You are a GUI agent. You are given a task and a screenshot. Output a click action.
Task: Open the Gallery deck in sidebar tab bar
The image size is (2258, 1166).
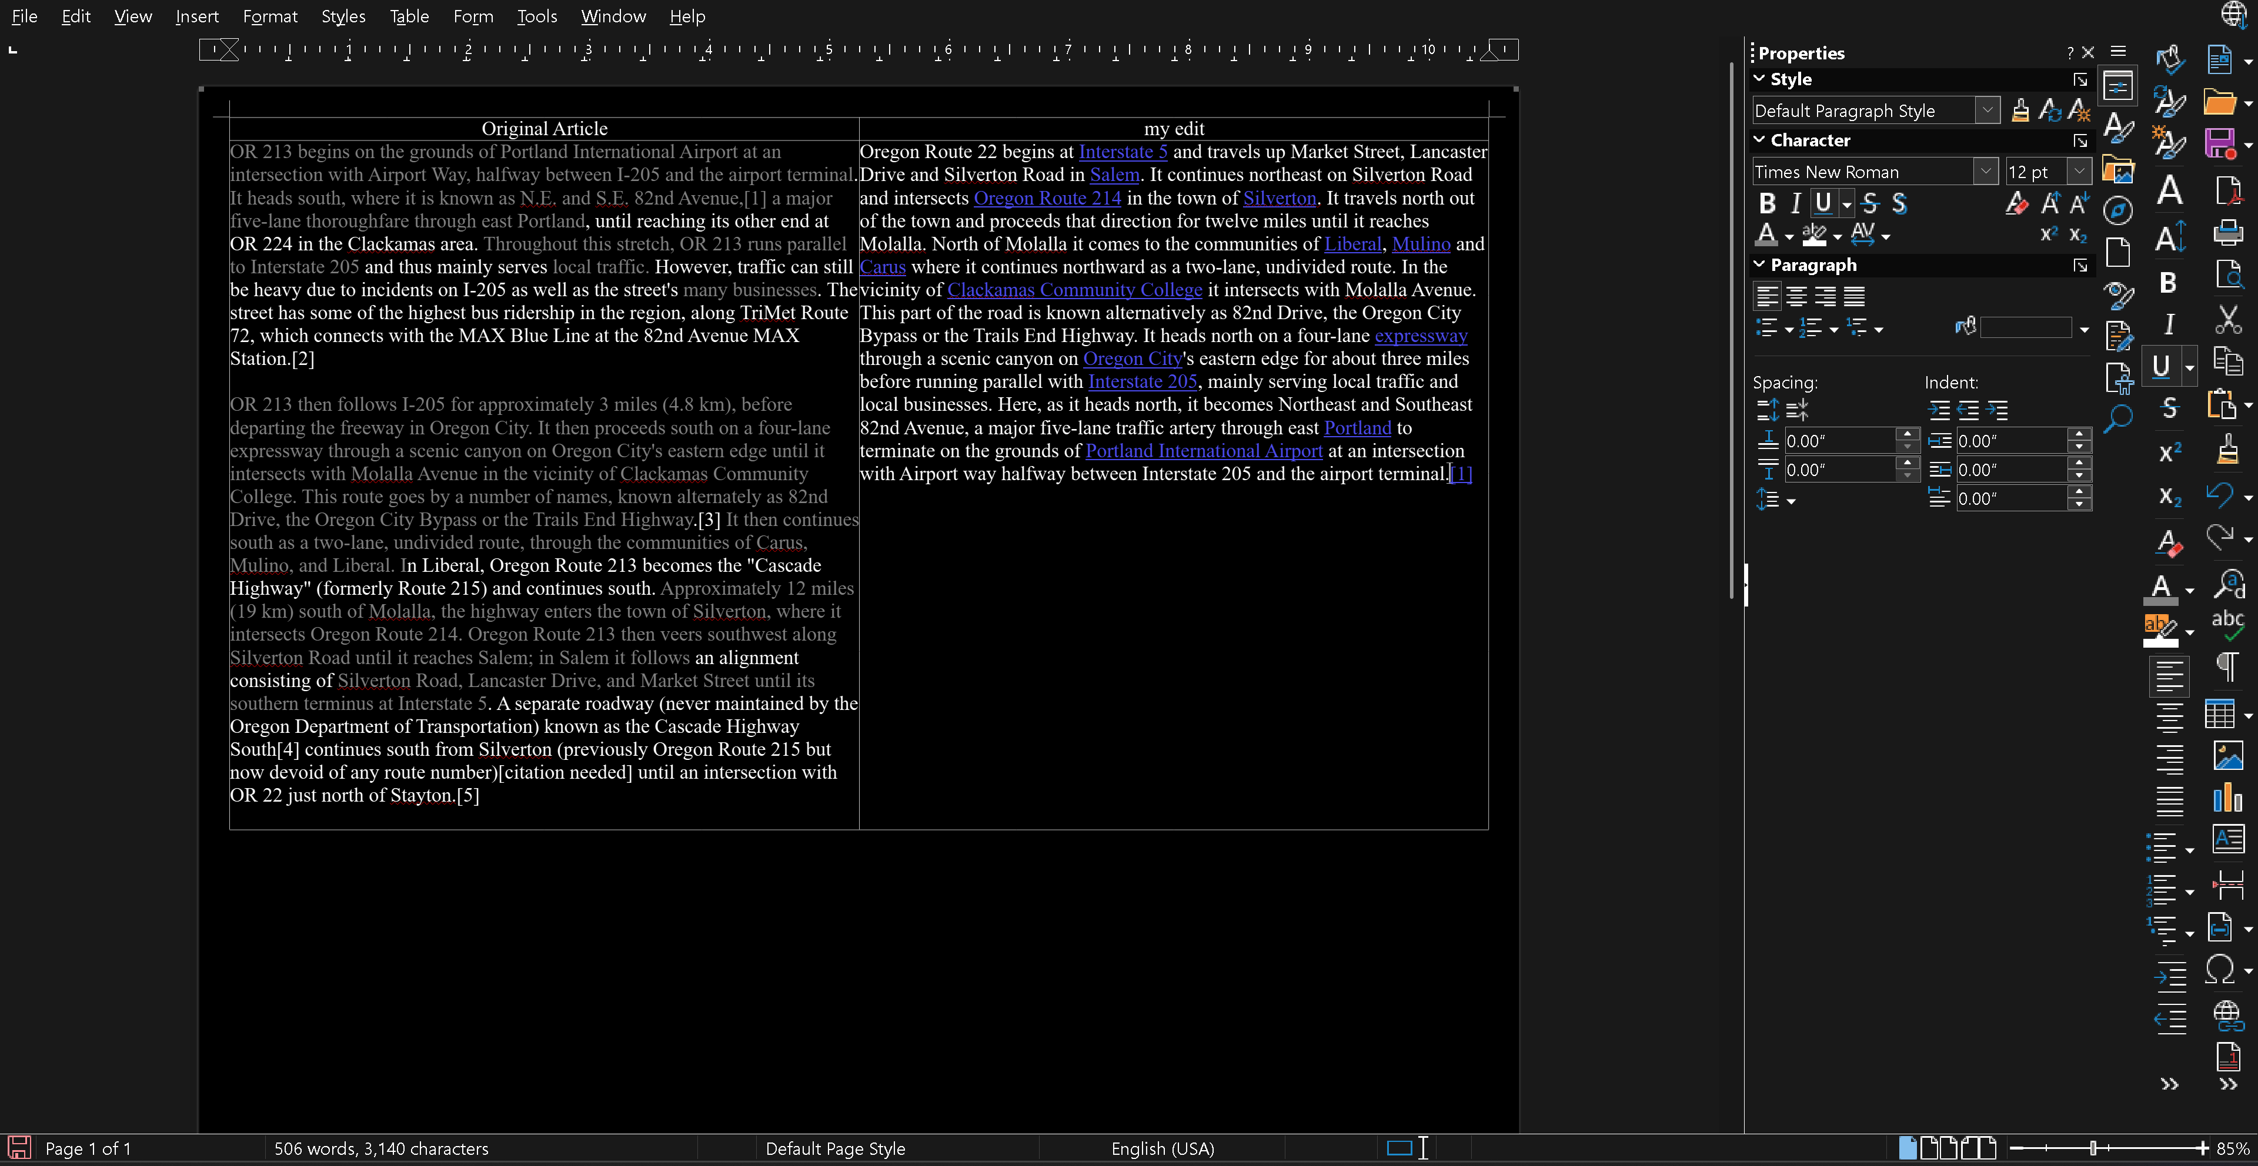[x=2117, y=169]
